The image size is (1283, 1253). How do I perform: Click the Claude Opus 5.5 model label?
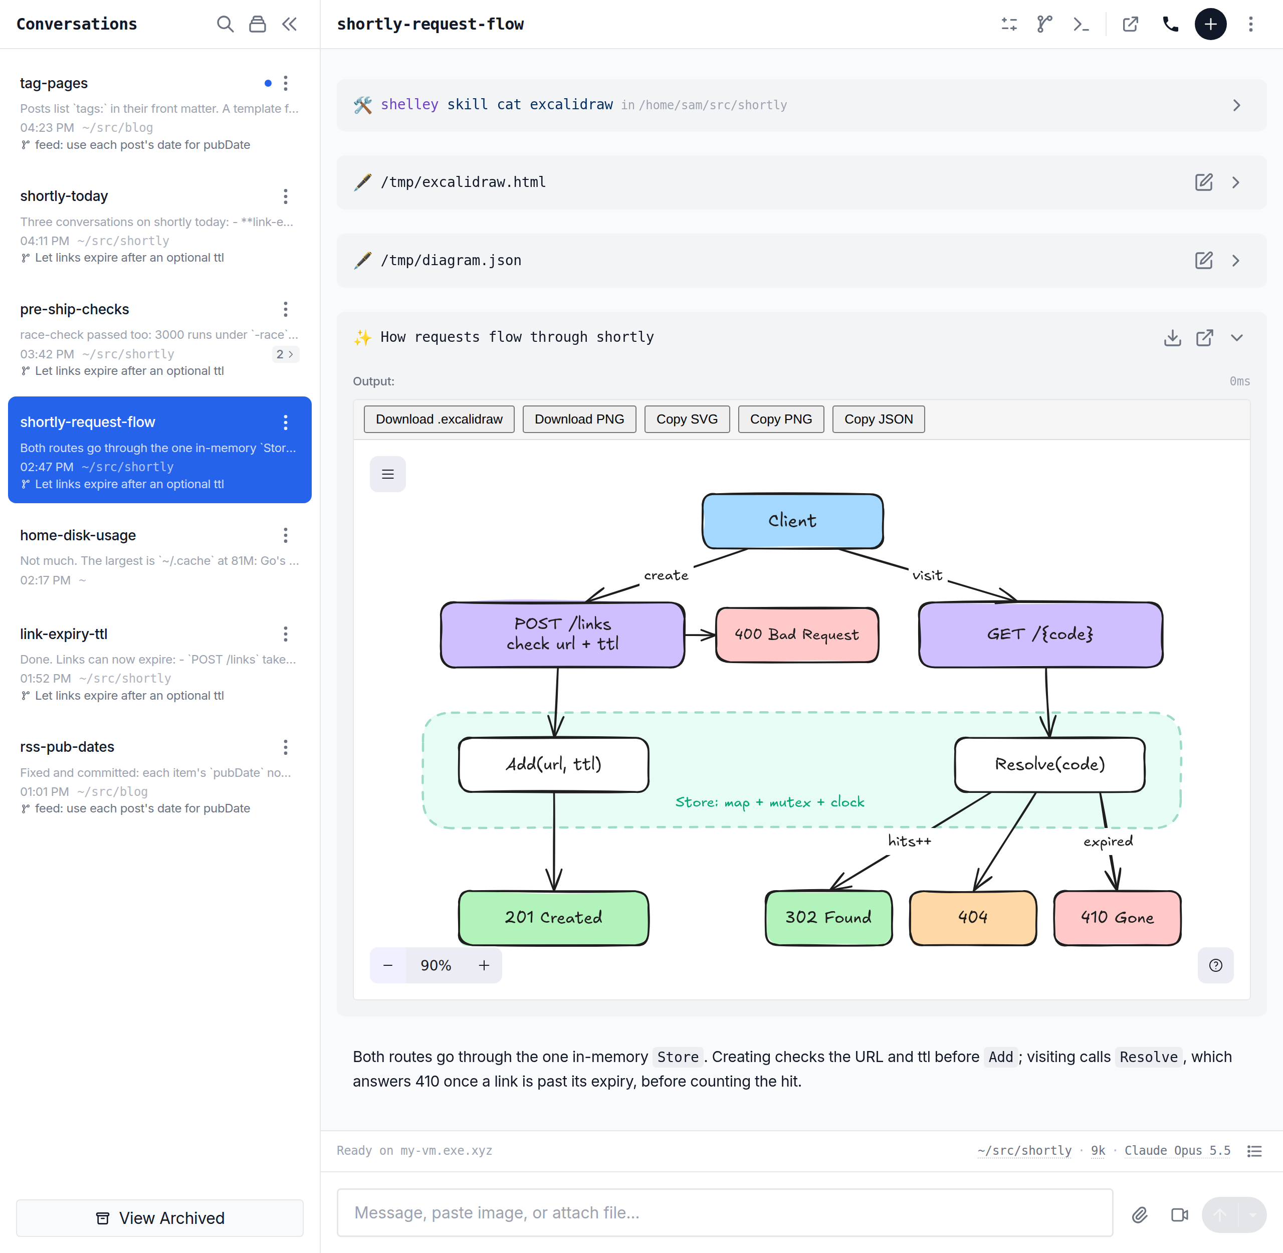1177,1151
